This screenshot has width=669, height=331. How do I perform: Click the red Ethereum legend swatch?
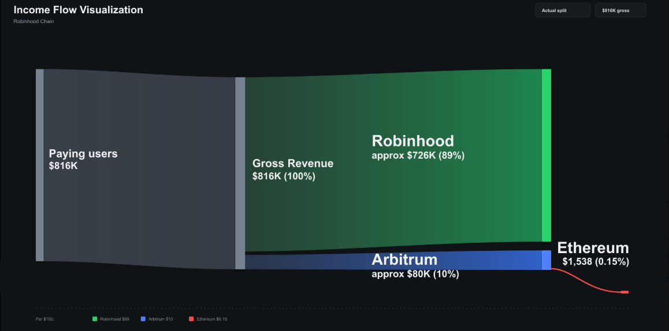191,319
